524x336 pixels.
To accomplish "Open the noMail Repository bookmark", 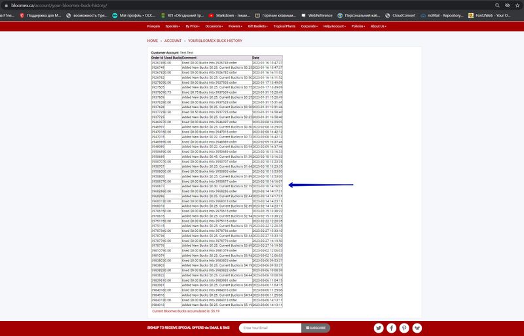I will tap(441, 15).
